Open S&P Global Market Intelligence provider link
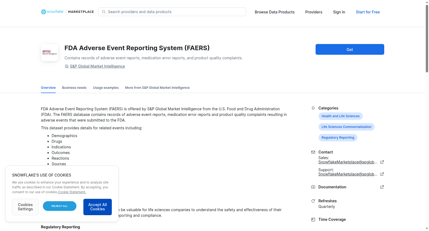Viewport: 429px width, 231px height. point(97,66)
